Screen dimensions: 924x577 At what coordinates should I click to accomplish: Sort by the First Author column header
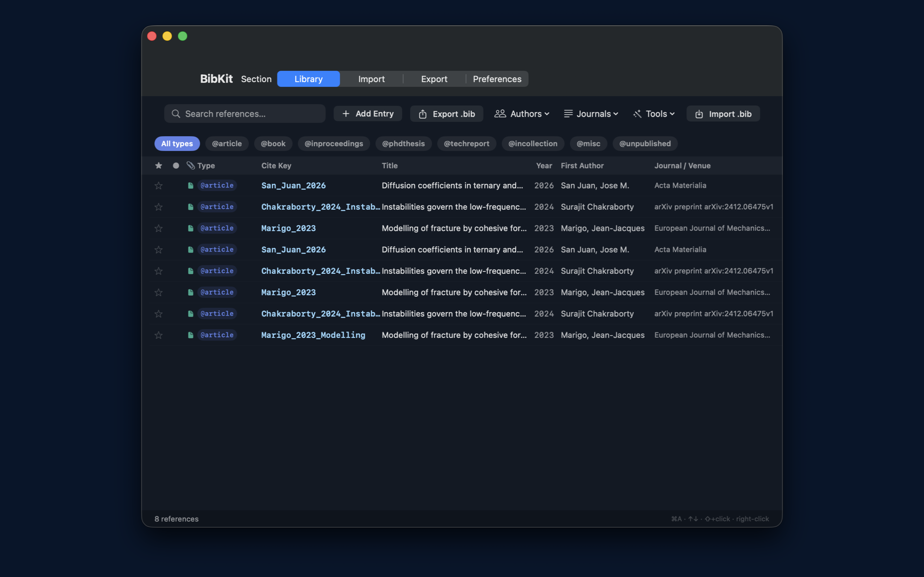tap(582, 166)
